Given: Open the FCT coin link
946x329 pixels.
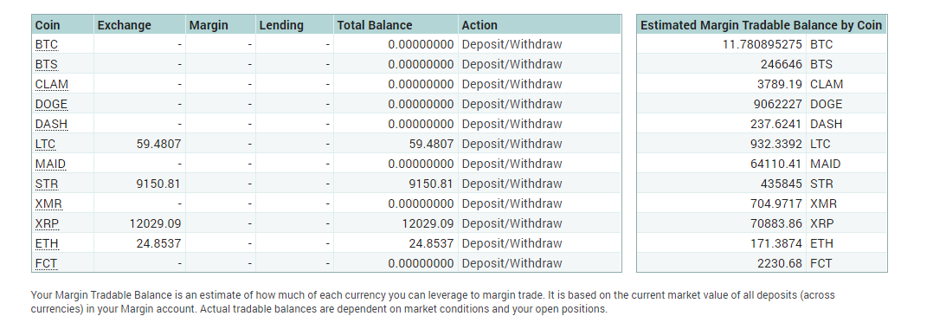Looking at the screenshot, I should pyautogui.click(x=46, y=263).
